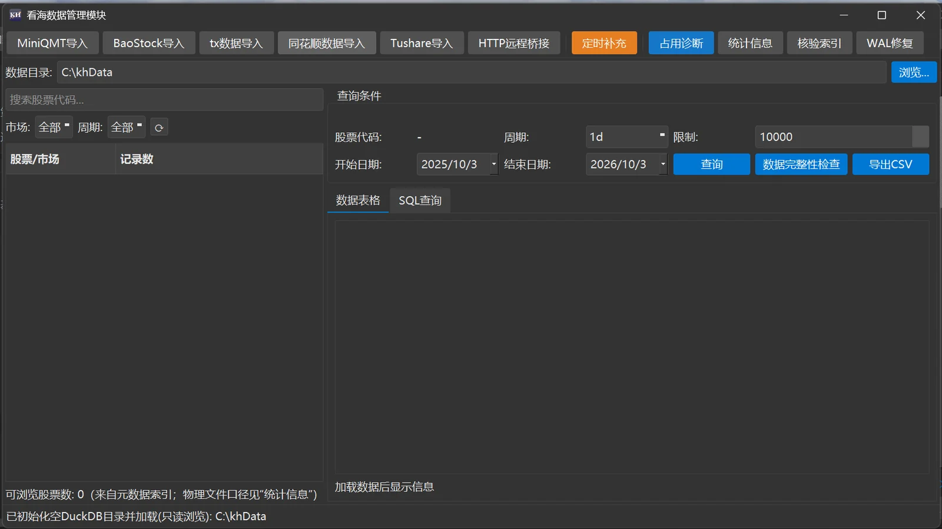Viewport: 942px width, 529px height.
Task: Click the refresh icon beside period filter
Action: pyautogui.click(x=159, y=128)
